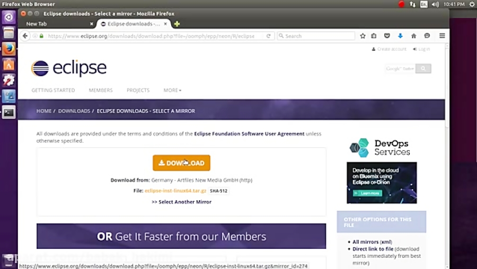
Task: Open All mirrors (xml) link
Action: tap(372, 242)
